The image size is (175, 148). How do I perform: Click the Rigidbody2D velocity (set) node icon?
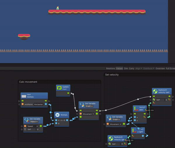[x=155, y=92]
